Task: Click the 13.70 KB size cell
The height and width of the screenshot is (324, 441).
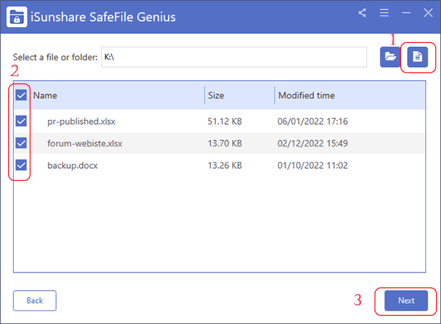Action: (225, 143)
